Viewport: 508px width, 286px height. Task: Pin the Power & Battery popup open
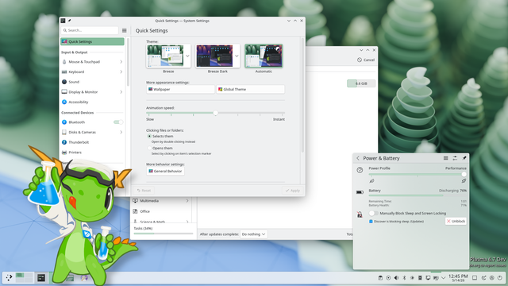464,158
